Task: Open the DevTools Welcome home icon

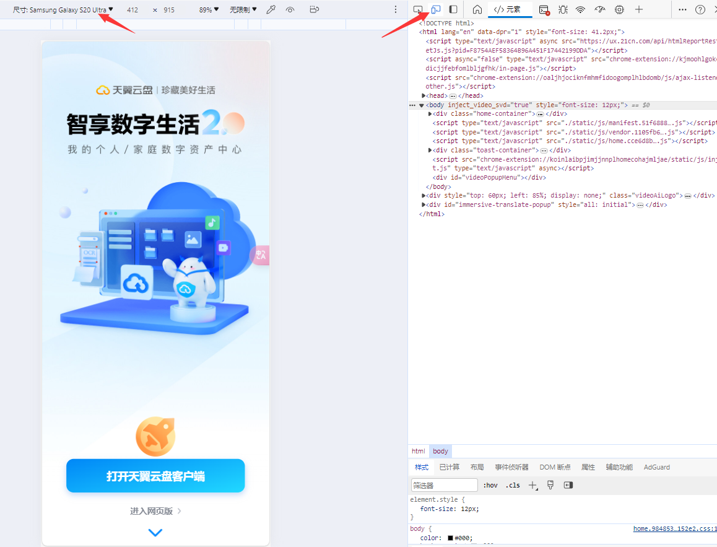Action: 477,9
